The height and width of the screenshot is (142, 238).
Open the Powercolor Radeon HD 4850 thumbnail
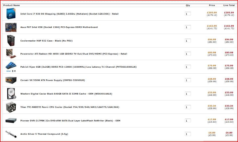(x=11, y=54)
